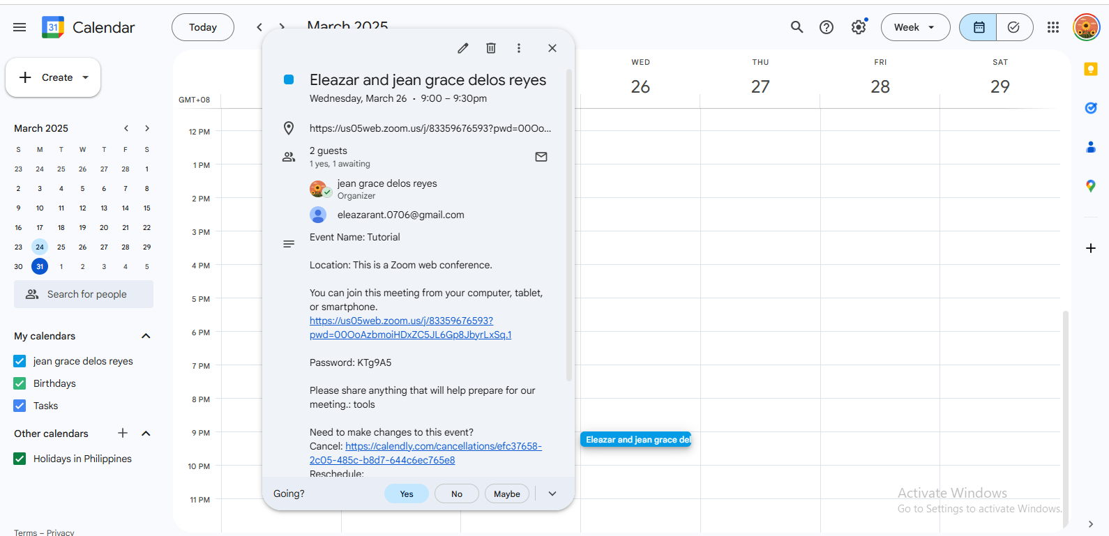Switch to the Tasks view tab
Viewport: 1109px width, 536px height.
[x=1014, y=27]
